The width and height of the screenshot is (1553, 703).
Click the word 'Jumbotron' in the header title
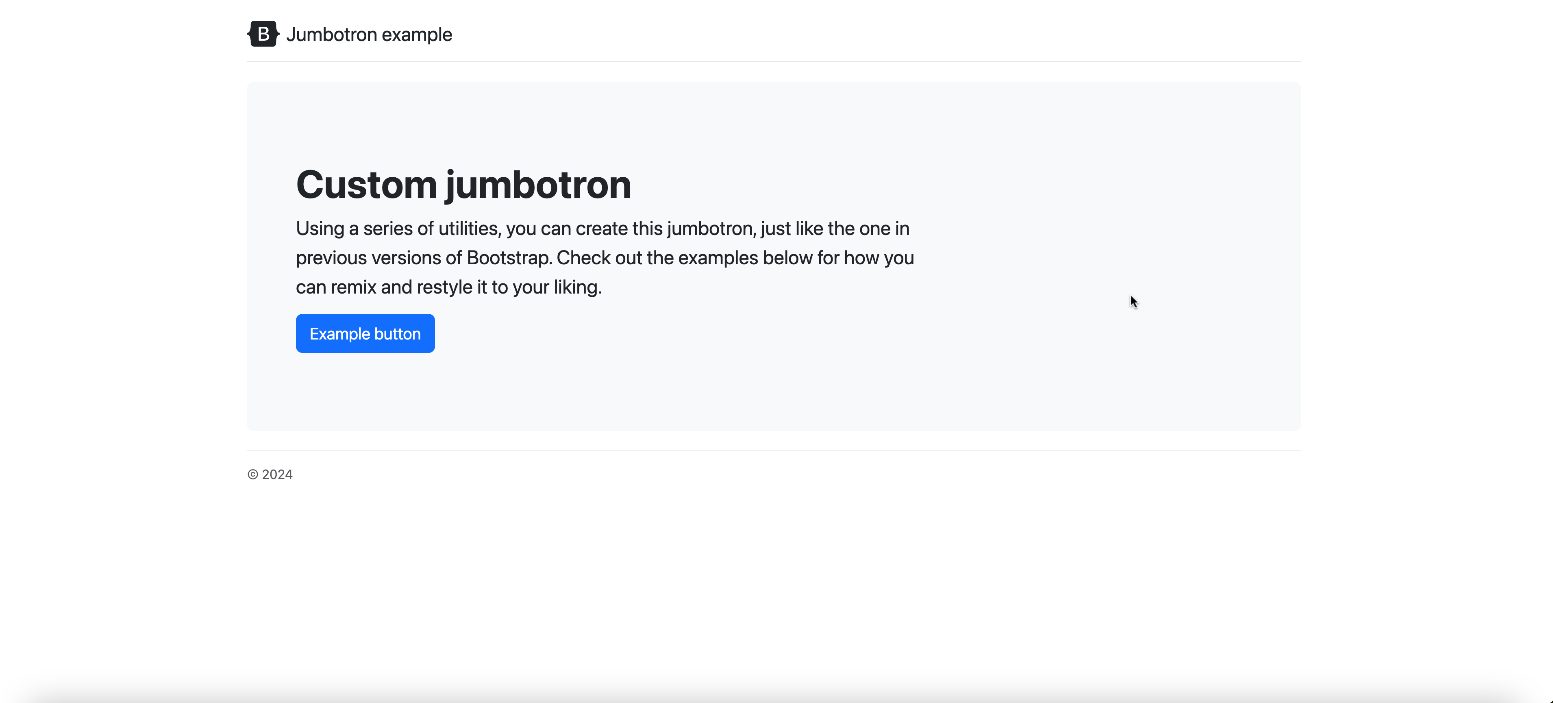pyautogui.click(x=331, y=35)
